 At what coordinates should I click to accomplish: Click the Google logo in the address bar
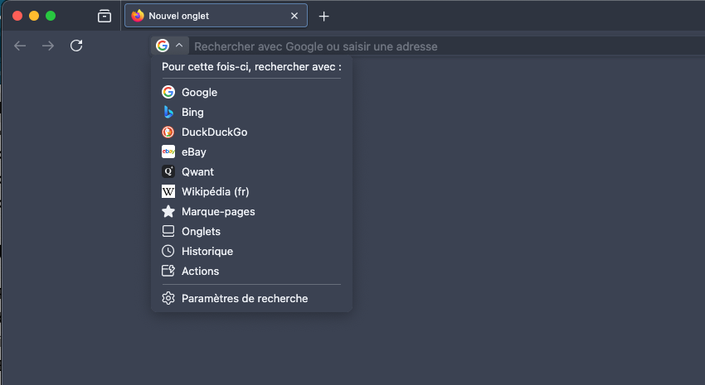[x=163, y=46]
